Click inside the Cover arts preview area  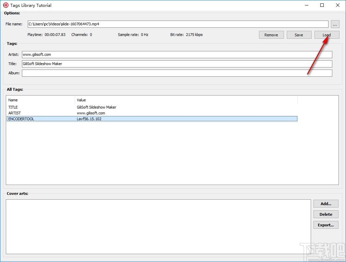coord(158,227)
